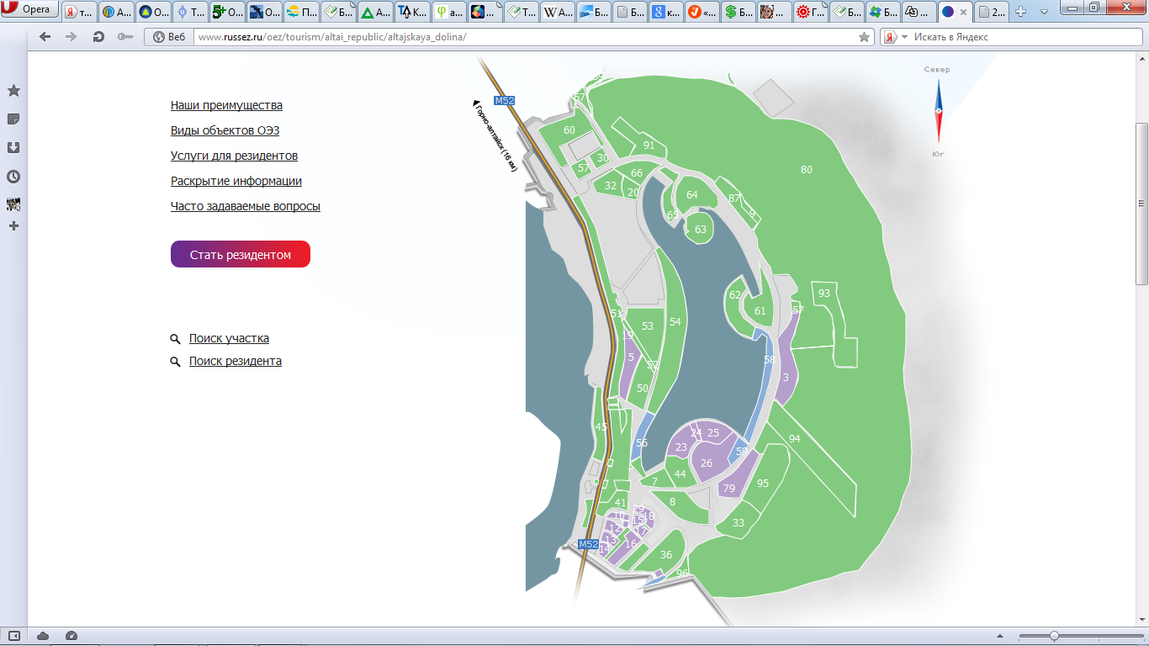This screenshot has height=646, width=1149.
Task: Select island plot 63 in the lake
Action: point(700,229)
